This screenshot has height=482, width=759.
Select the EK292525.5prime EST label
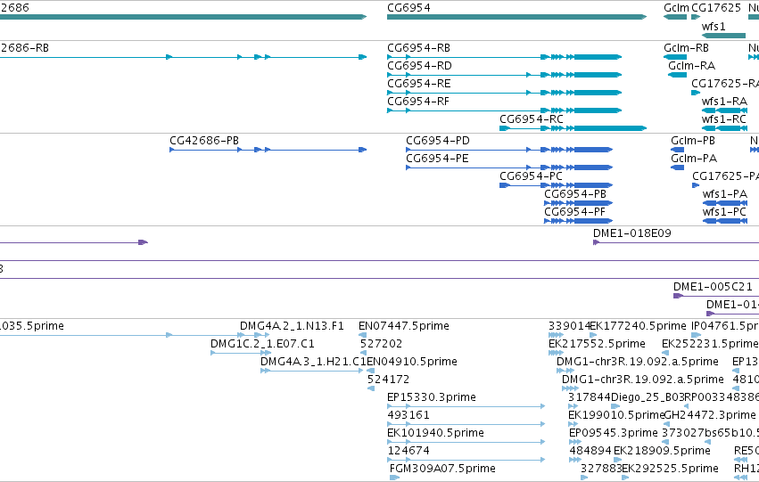click(x=670, y=470)
